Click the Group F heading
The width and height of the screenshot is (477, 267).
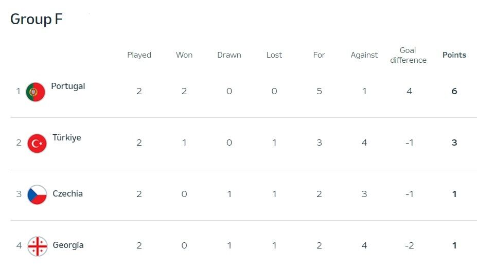click(x=37, y=19)
